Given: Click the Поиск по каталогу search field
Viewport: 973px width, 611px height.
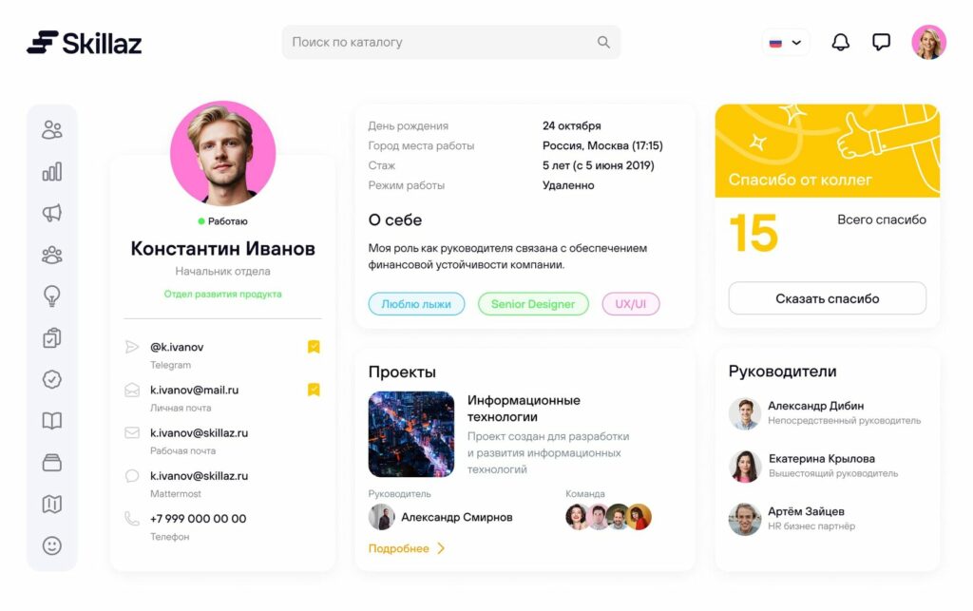Looking at the screenshot, I should pos(451,42).
